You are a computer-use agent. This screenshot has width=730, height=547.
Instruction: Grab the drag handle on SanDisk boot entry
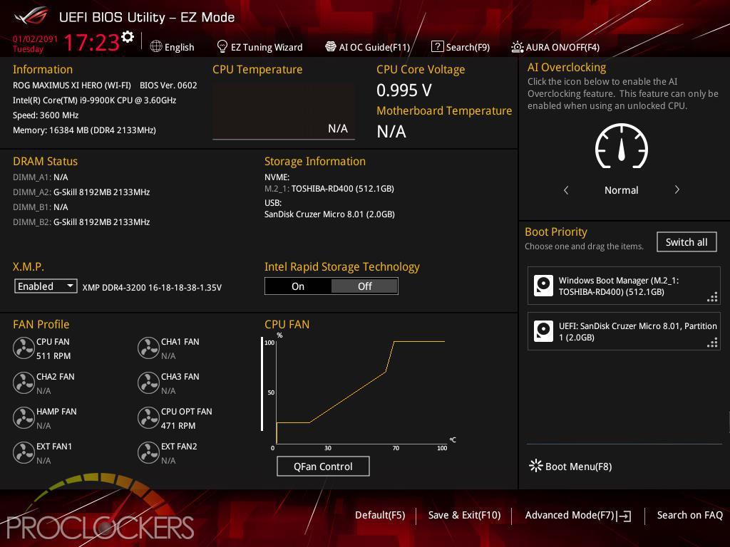(x=712, y=343)
